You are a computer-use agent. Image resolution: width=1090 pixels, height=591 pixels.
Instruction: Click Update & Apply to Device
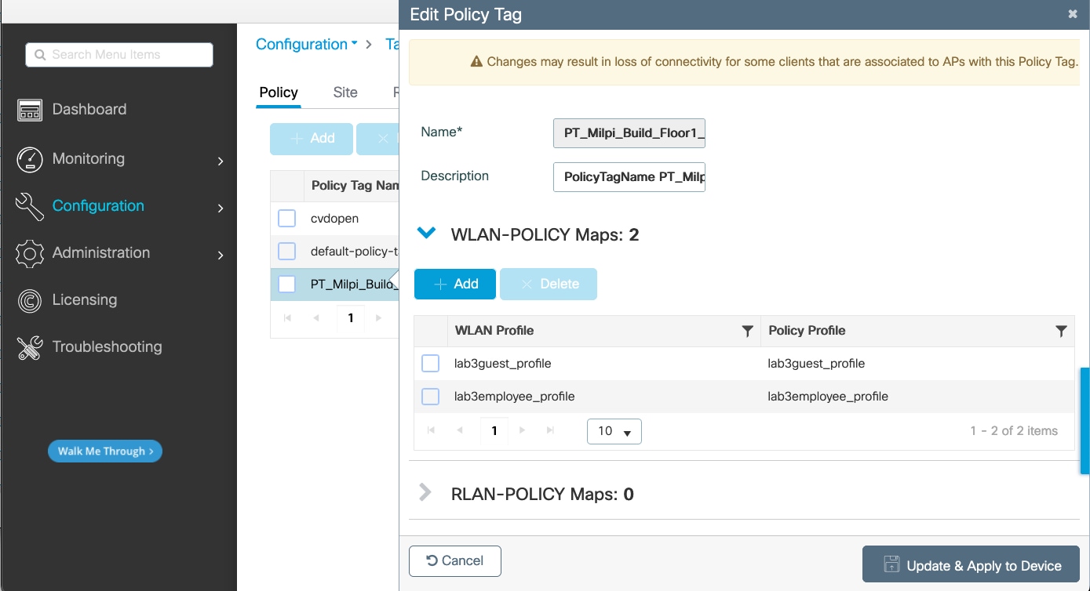coord(972,565)
